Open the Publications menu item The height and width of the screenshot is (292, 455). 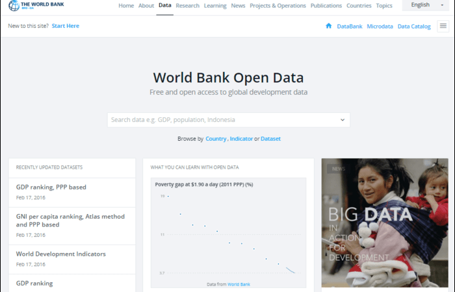326,5
